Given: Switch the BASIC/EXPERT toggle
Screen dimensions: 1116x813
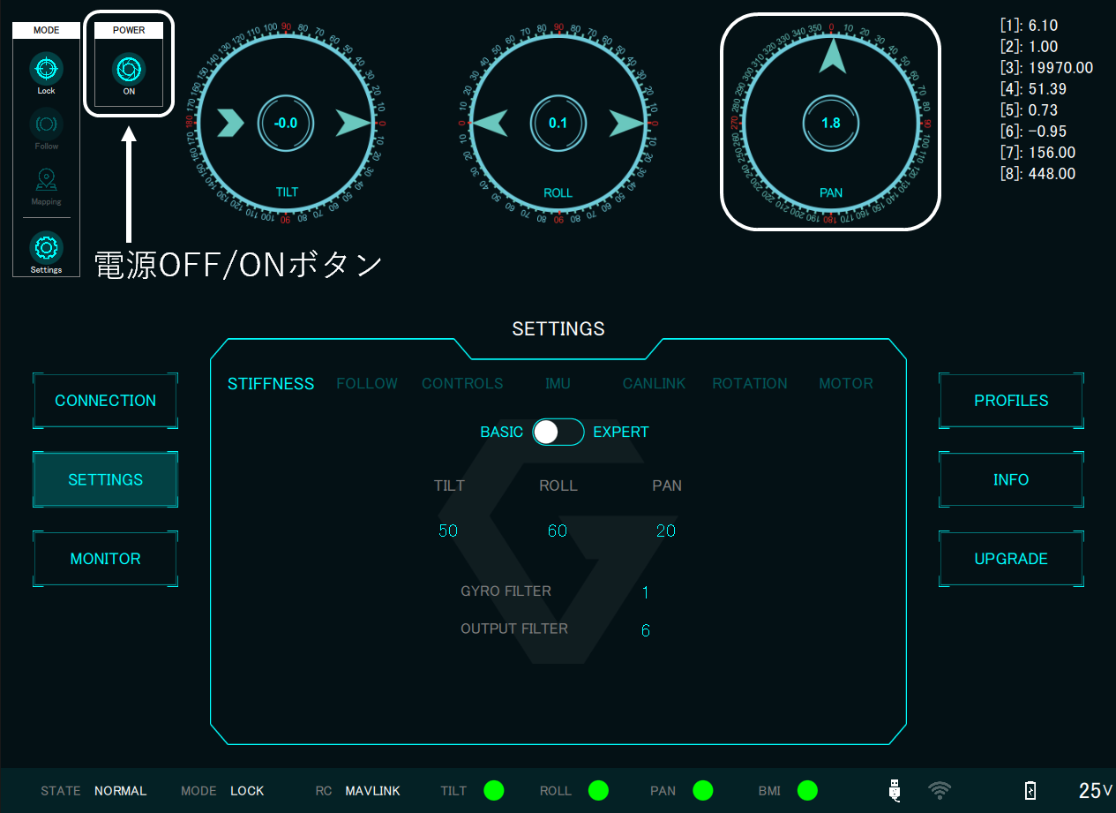Looking at the screenshot, I should point(558,432).
